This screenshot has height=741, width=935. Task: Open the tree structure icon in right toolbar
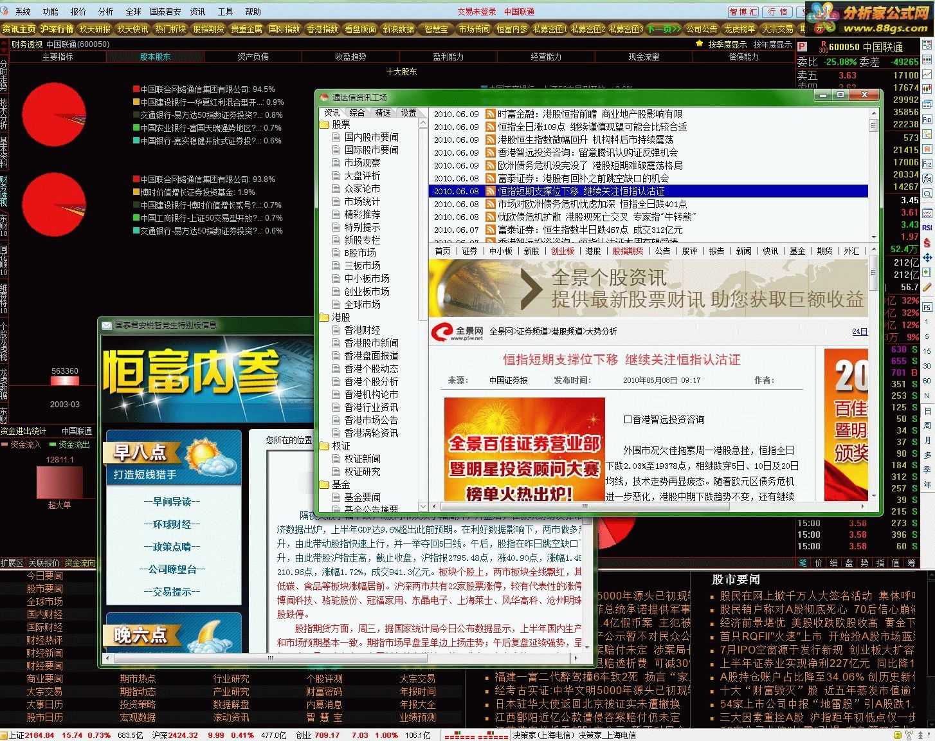[927, 134]
